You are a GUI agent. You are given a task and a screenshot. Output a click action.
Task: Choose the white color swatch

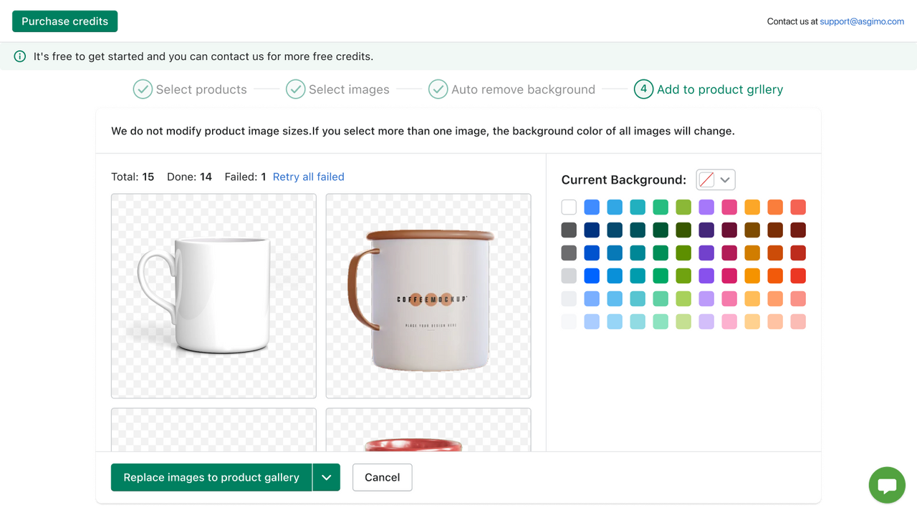[x=569, y=207]
